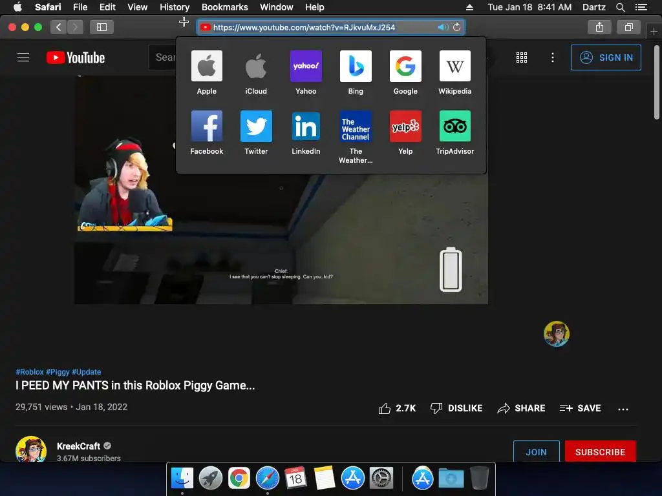Open the Safari Share button

599,27
